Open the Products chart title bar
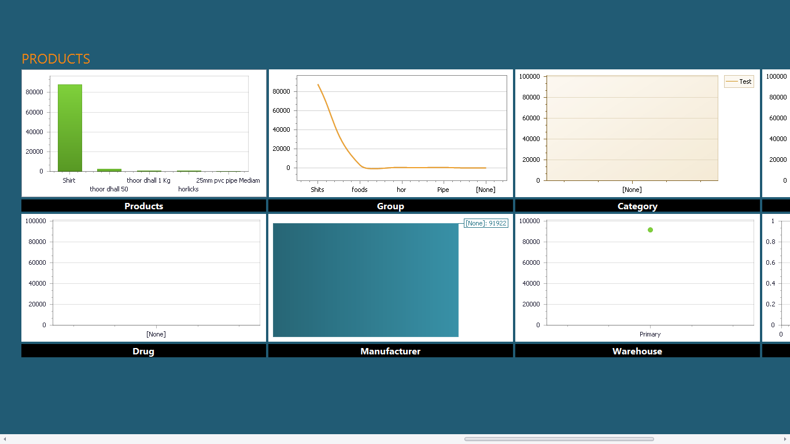Screen dimensions: 790x444 (143, 206)
